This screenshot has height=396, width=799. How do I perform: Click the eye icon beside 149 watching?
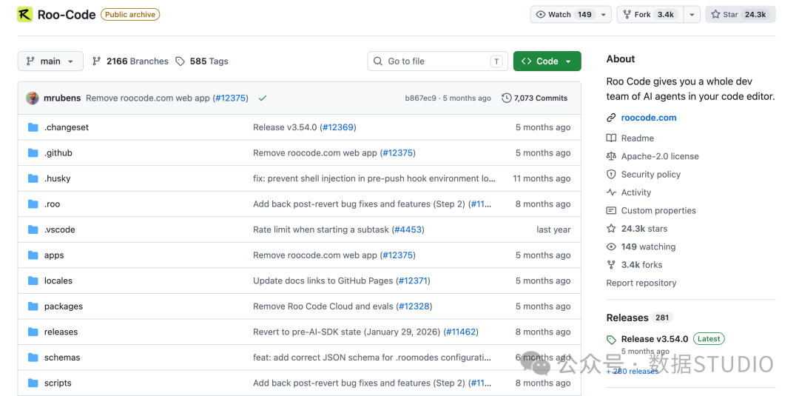(611, 246)
